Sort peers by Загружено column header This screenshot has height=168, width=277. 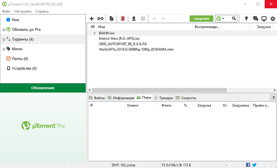coord(241,105)
